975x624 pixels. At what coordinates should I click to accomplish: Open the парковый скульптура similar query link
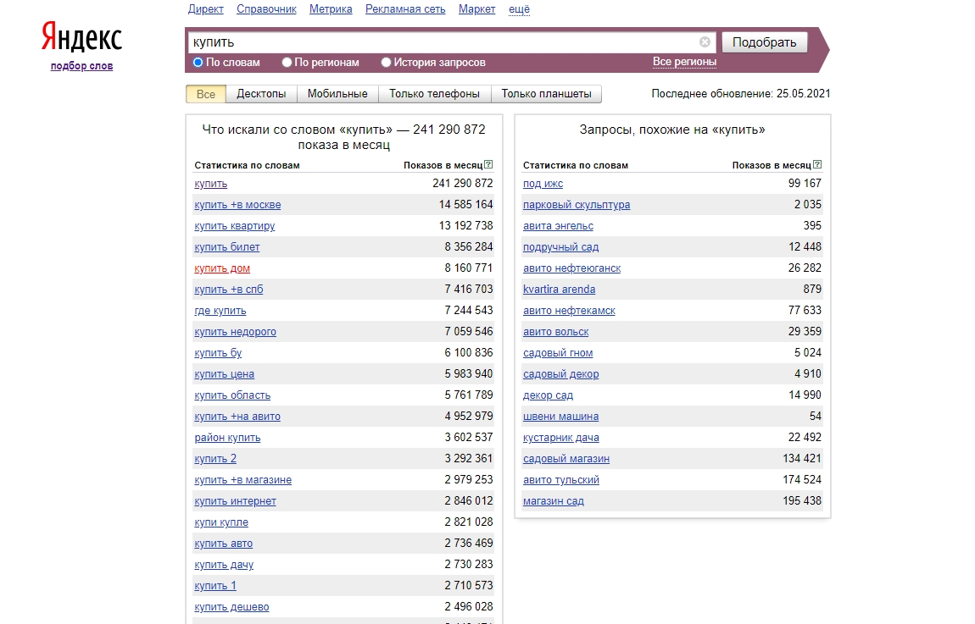[x=577, y=205]
